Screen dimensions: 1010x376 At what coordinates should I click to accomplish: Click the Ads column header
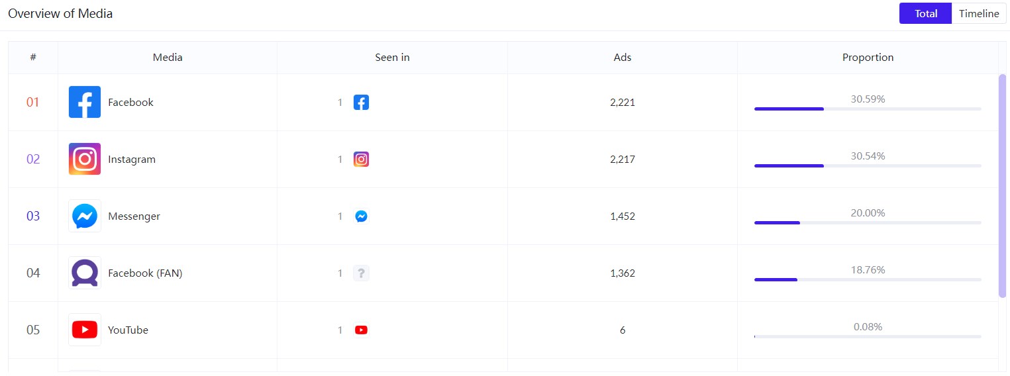point(623,58)
